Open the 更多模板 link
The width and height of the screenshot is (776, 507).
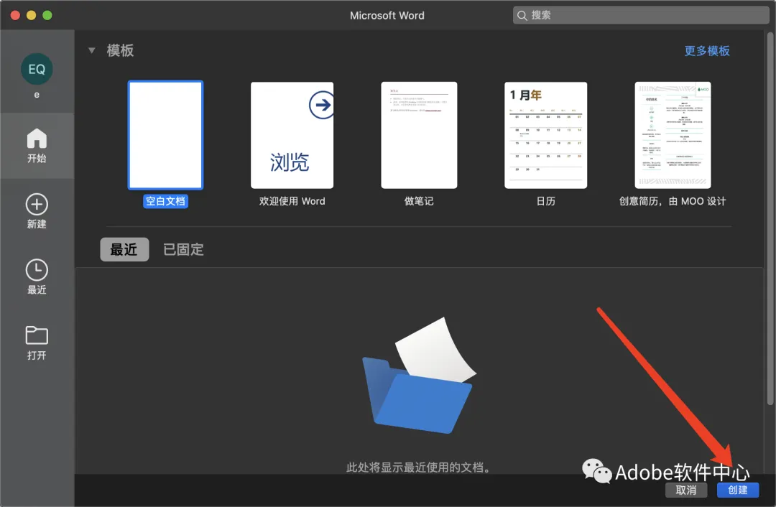click(x=707, y=51)
